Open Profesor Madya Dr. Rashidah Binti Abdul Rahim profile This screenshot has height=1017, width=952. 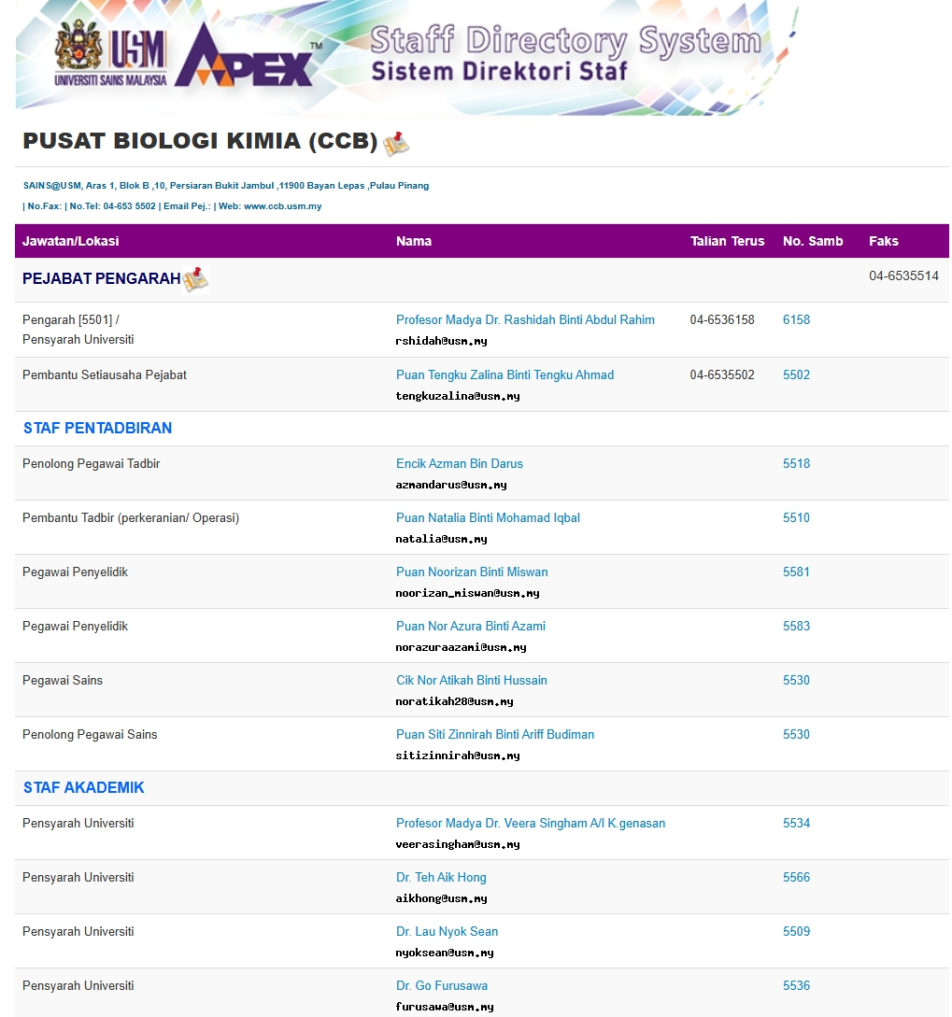(x=525, y=319)
